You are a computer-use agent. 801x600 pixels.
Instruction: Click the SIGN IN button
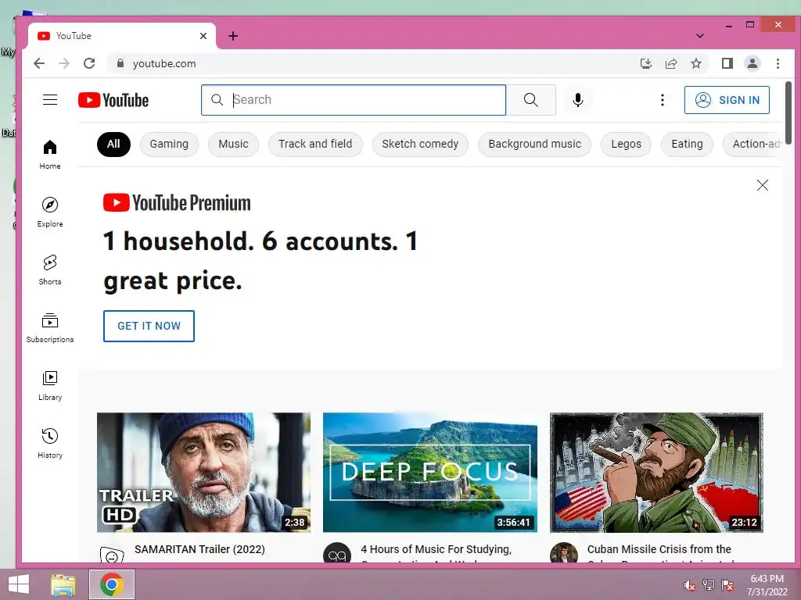point(727,100)
